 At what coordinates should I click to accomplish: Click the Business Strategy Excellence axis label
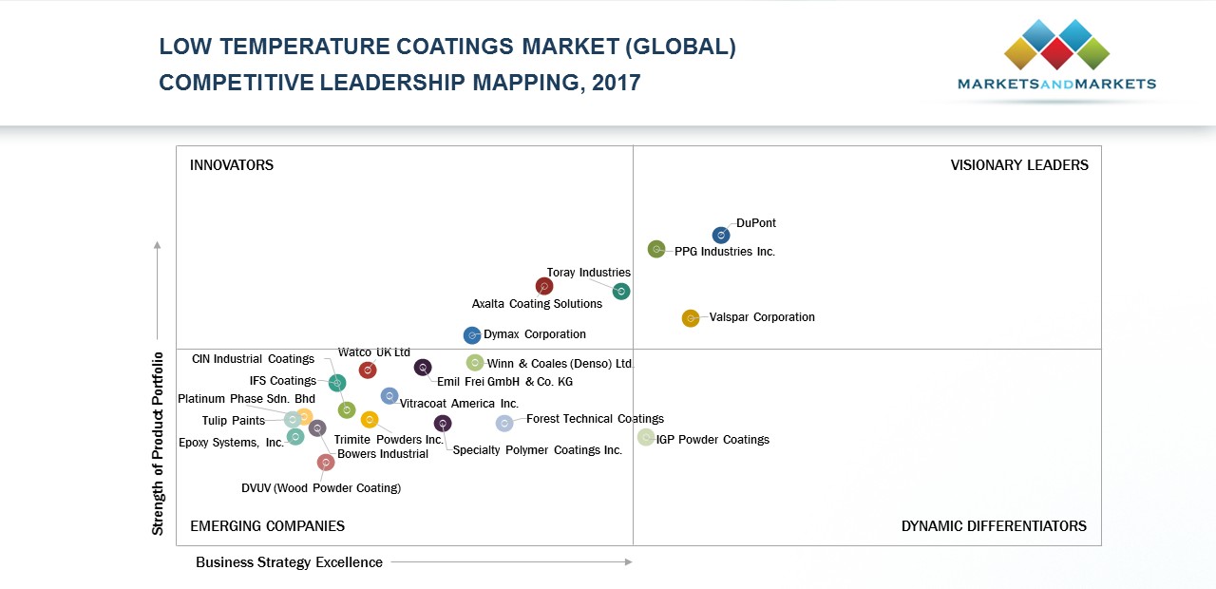[x=289, y=562]
